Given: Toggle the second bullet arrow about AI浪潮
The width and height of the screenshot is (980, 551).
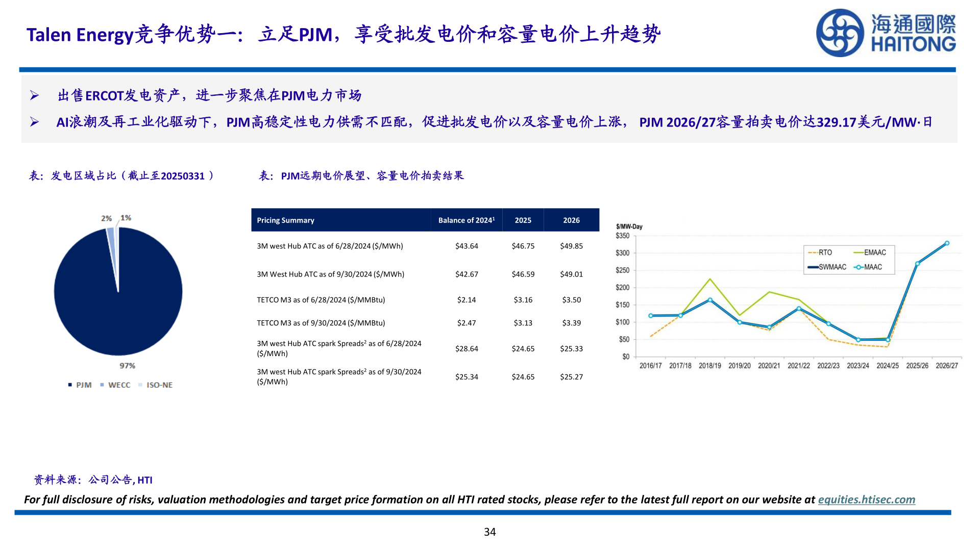Looking at the screenshot, I should coord(34,121).
